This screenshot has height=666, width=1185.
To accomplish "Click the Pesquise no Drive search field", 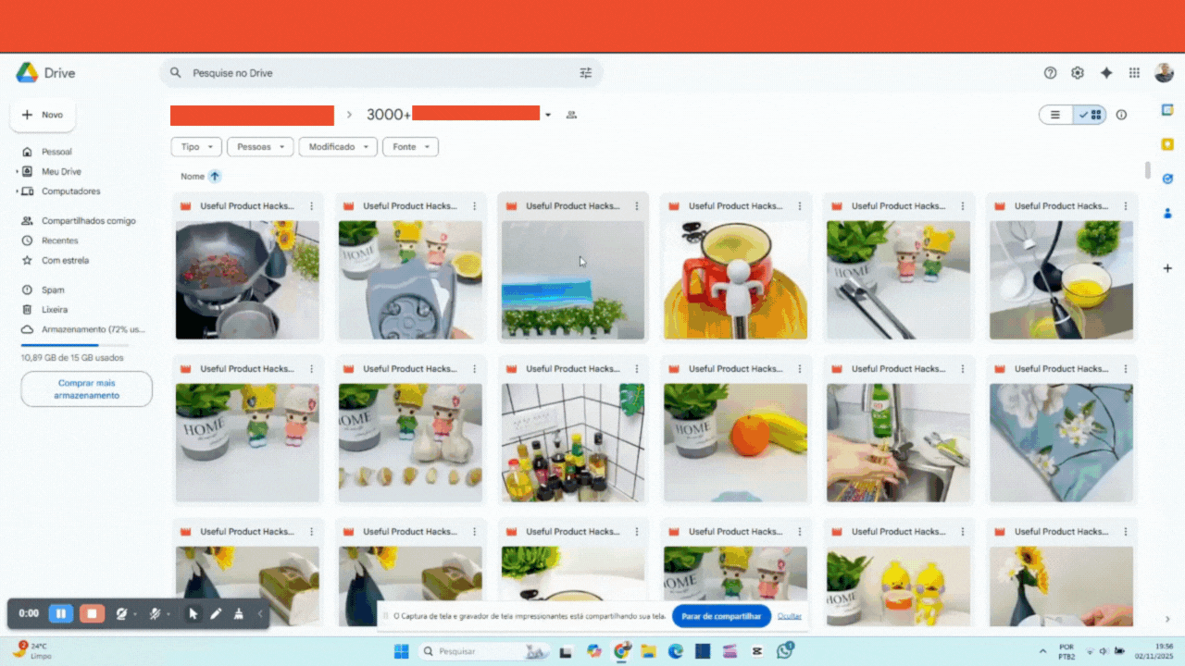I will coord(370,73).
